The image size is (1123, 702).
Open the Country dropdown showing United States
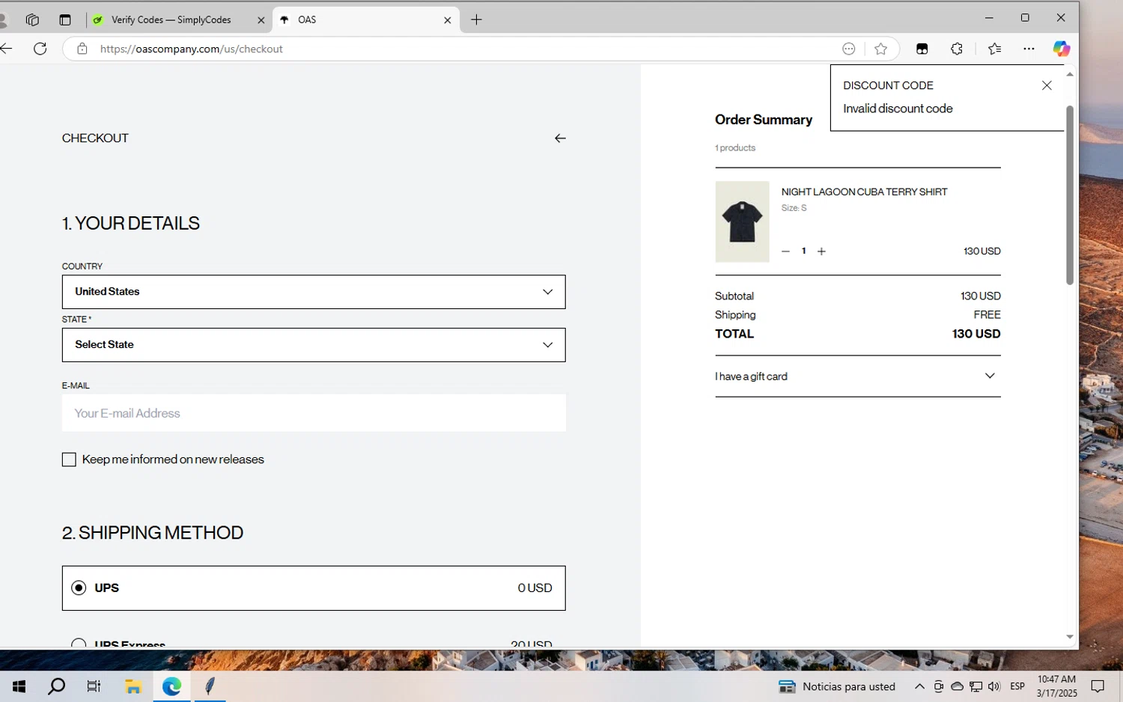coord(314,292)
